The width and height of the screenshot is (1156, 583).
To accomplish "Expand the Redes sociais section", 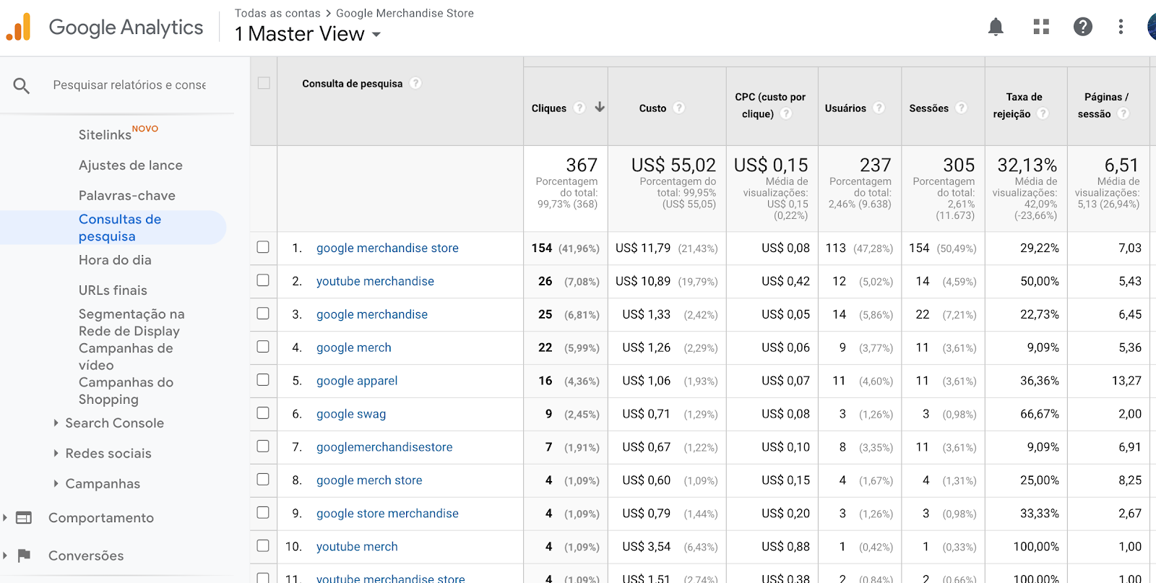I will pyautogui.click(x=56, y=454).
